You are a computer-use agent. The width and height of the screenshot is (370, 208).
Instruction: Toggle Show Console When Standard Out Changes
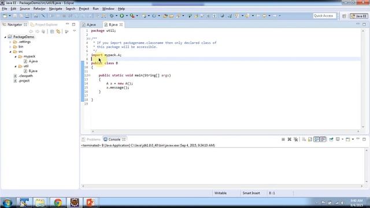pos(317,139)
